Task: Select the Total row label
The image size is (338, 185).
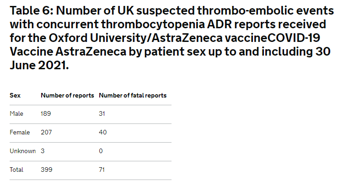Action: pyautogui.click(x=16, y=170)
